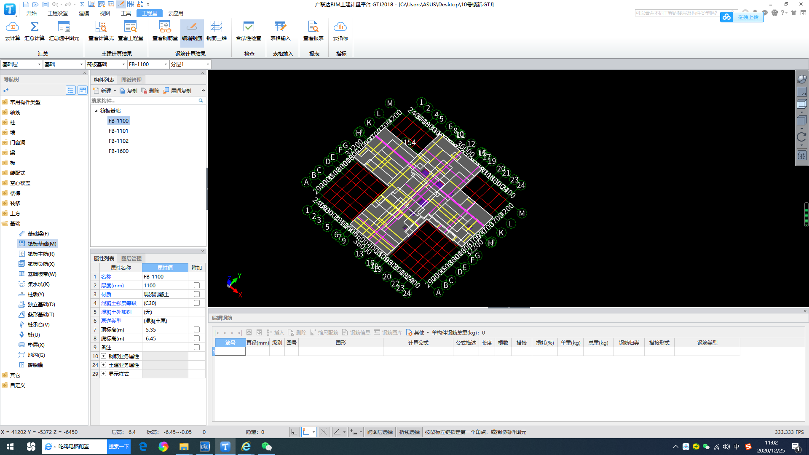Viewport: 809px width, 455px height.
Task: Switch to 图纸管理 tab in component panel
Action: click(131, 80)
